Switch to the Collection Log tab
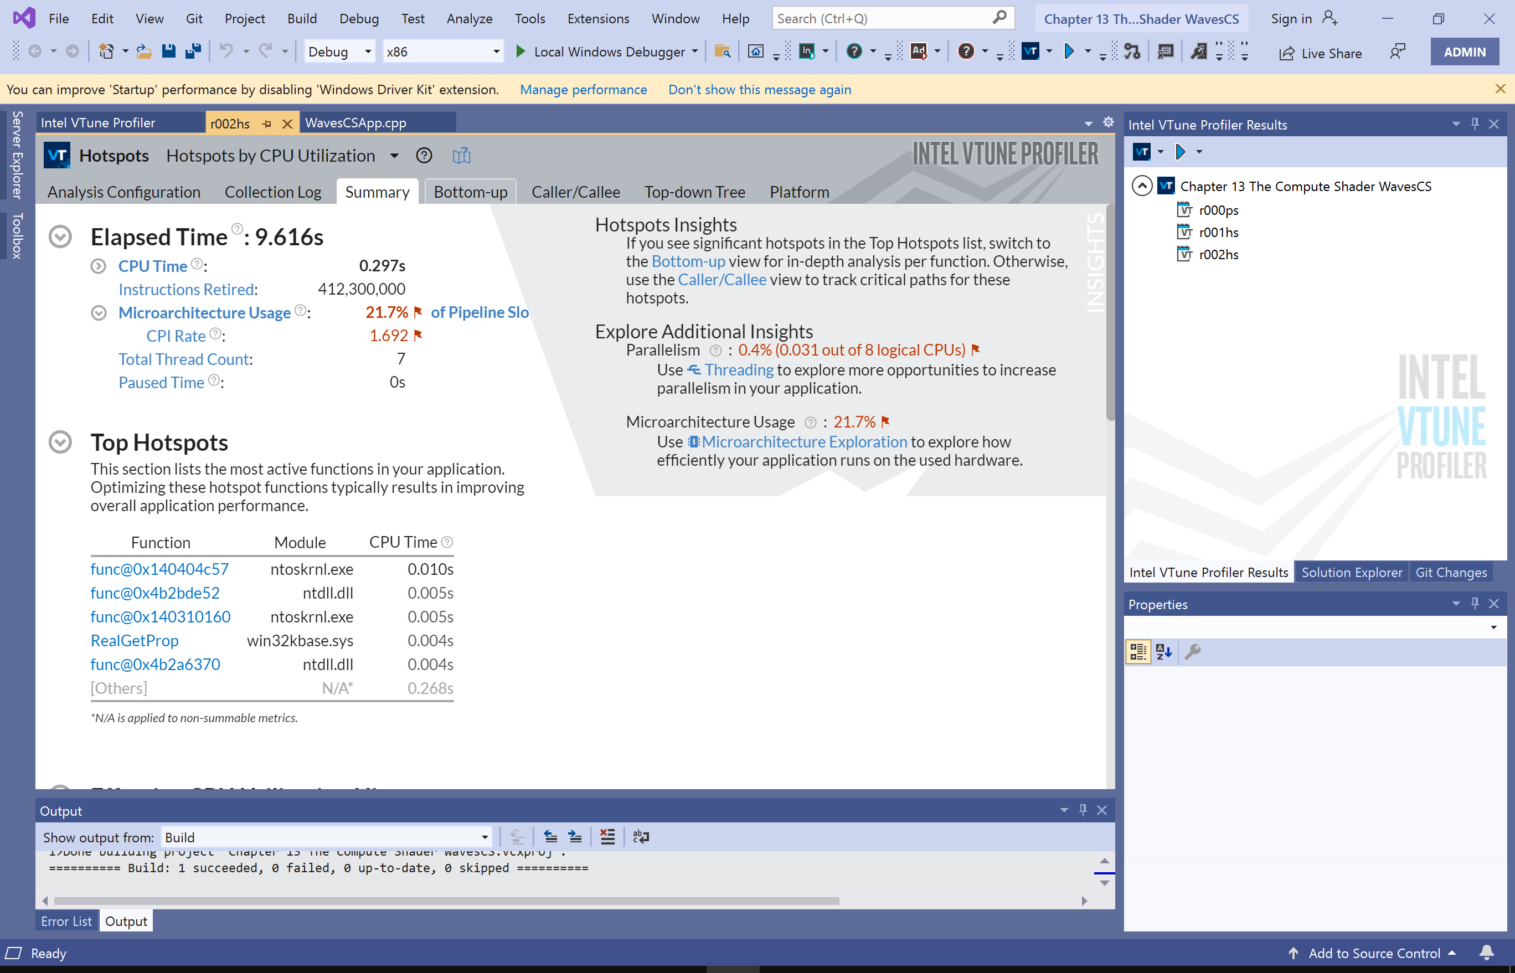The height and width of the screenshot is (973, 1515). point(273,192)
